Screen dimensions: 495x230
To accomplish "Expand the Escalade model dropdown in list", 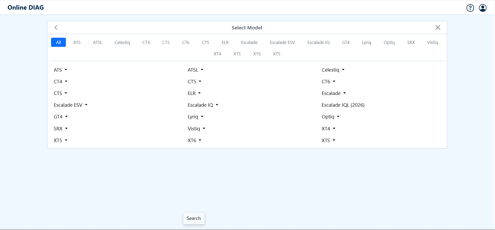I will pos(334,93).
